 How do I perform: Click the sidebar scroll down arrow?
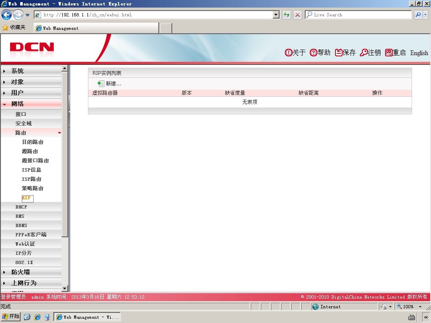64,289
